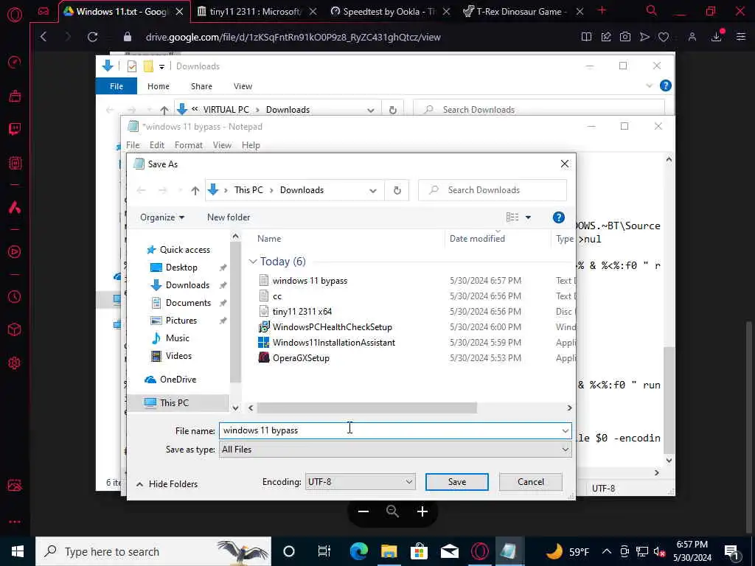This screenshot has height=566, width=755.
Task: Click New folder in Save As dialog
Action: point(229,217)
